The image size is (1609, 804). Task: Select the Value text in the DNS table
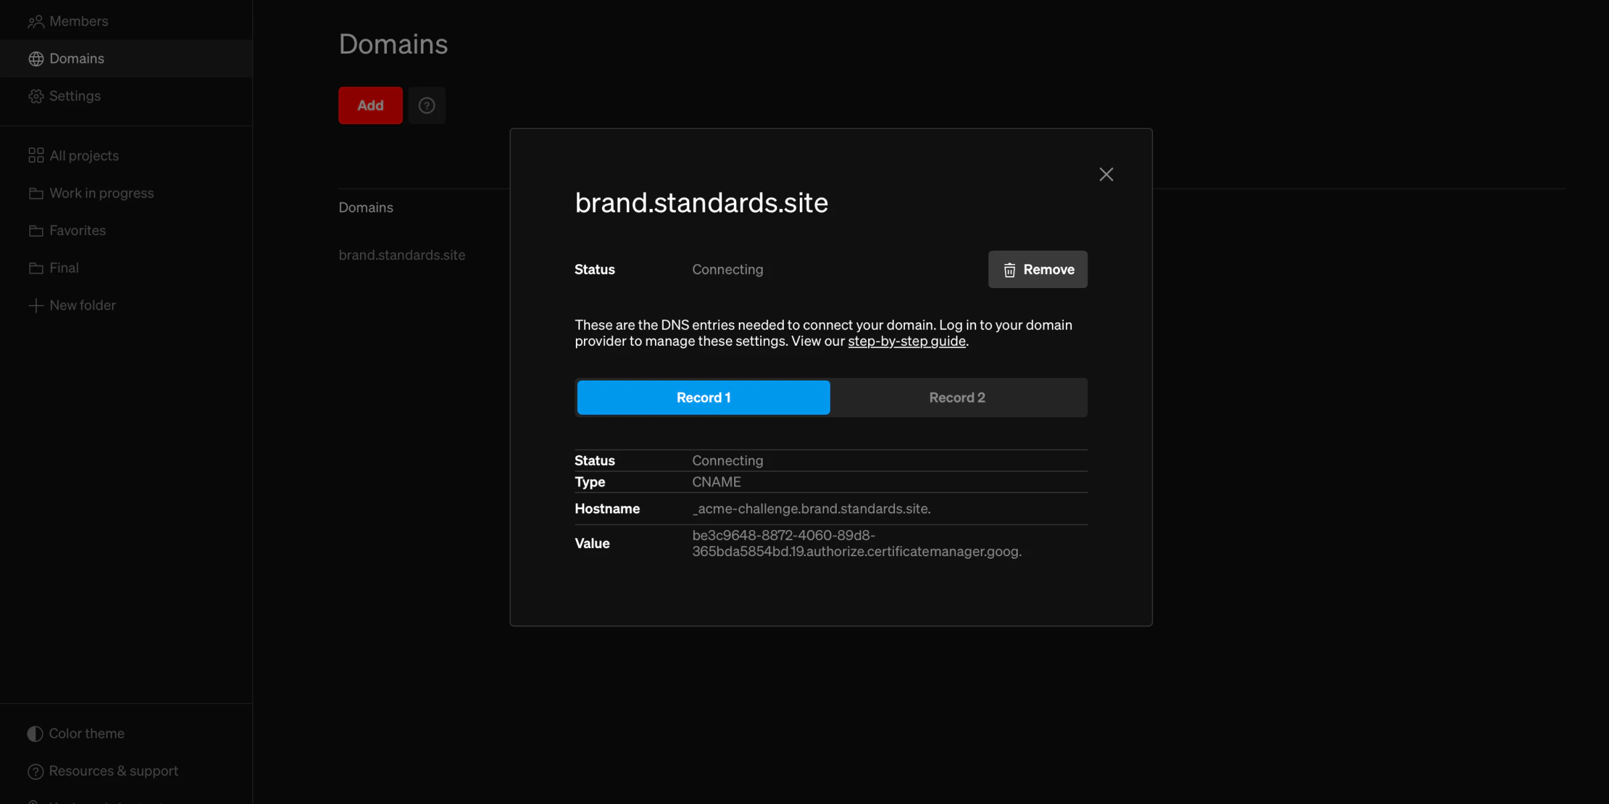[857, 543]
